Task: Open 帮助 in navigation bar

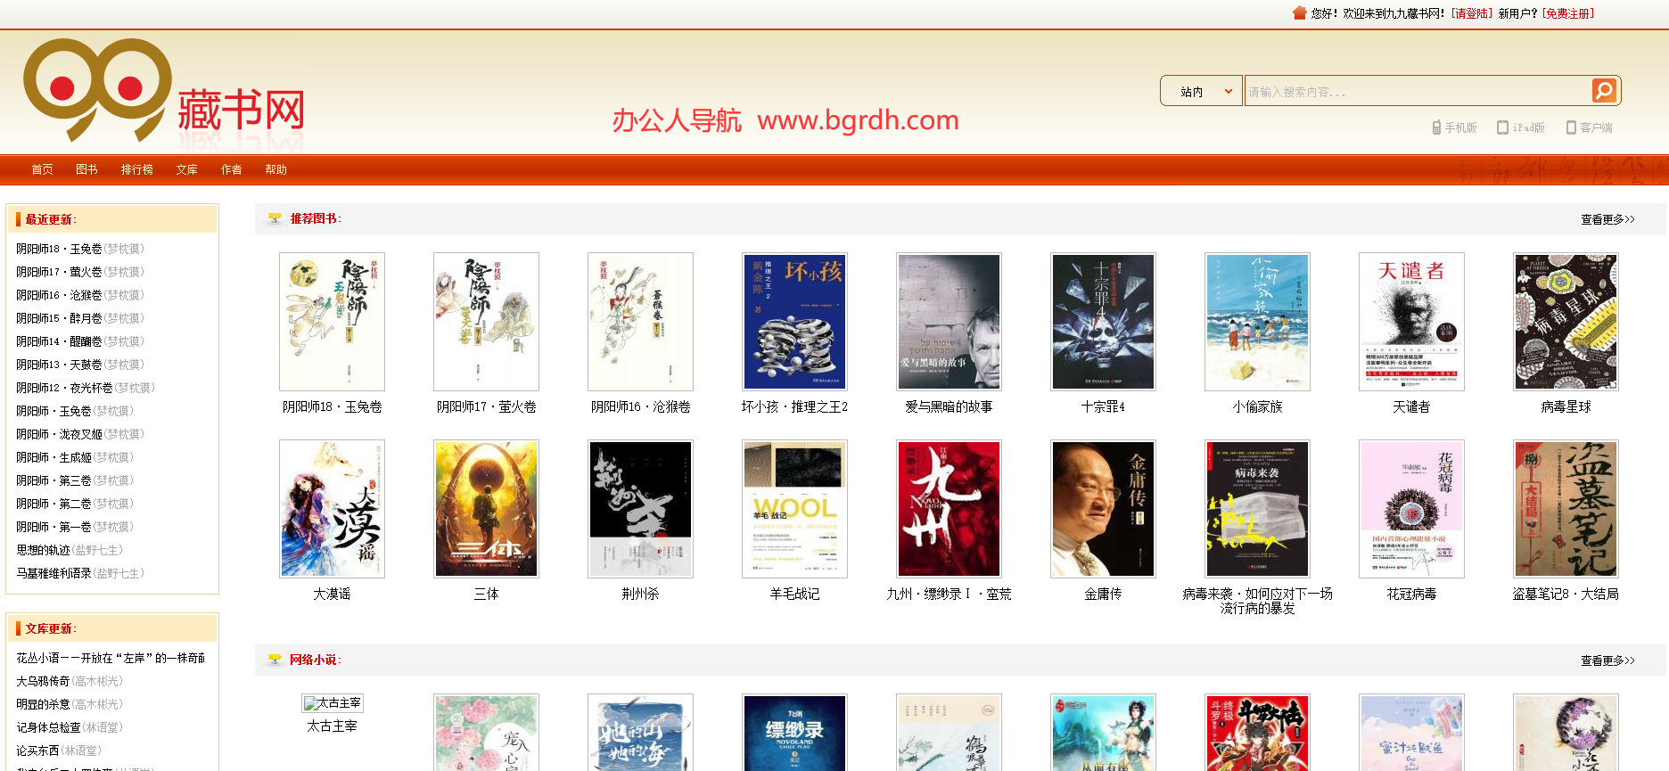Action: (276, 169)
